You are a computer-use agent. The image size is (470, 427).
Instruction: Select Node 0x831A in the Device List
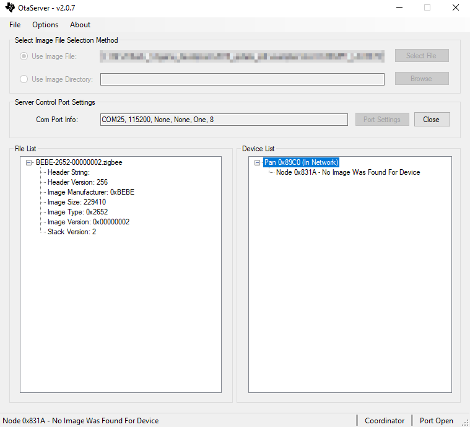(347, 172)
